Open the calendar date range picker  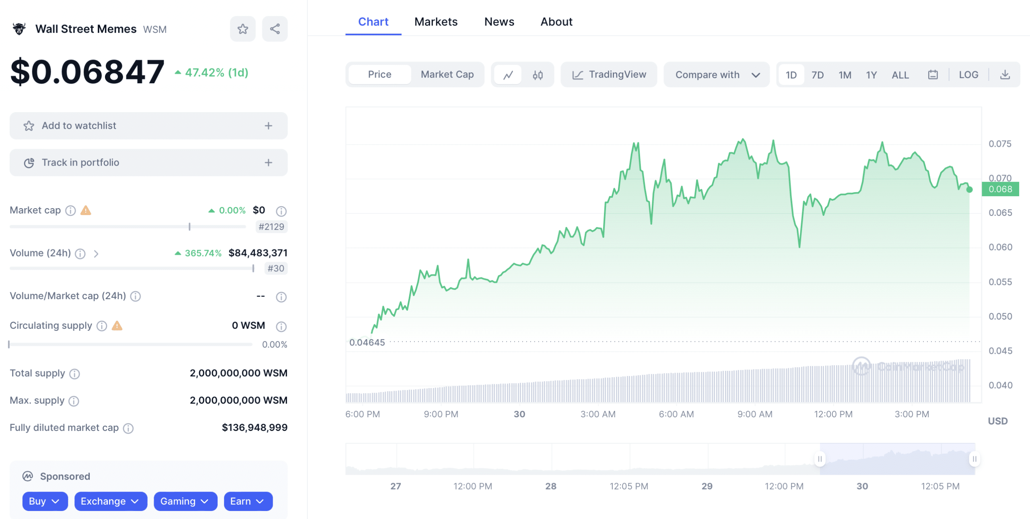click(x=933, y=75)
